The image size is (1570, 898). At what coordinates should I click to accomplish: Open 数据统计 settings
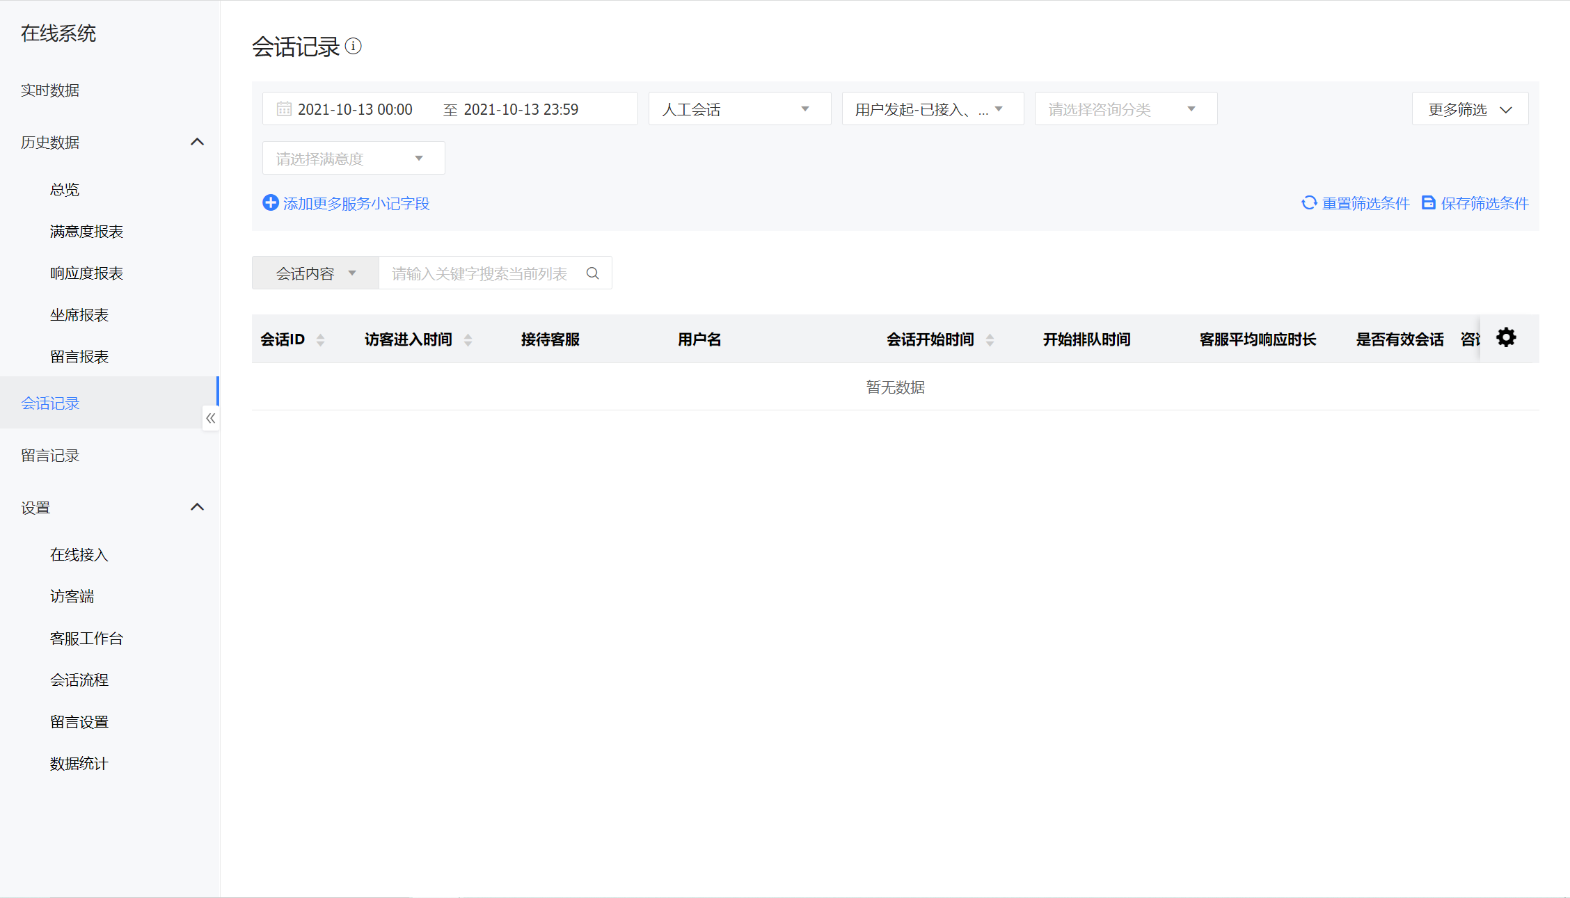pos(79,763)
